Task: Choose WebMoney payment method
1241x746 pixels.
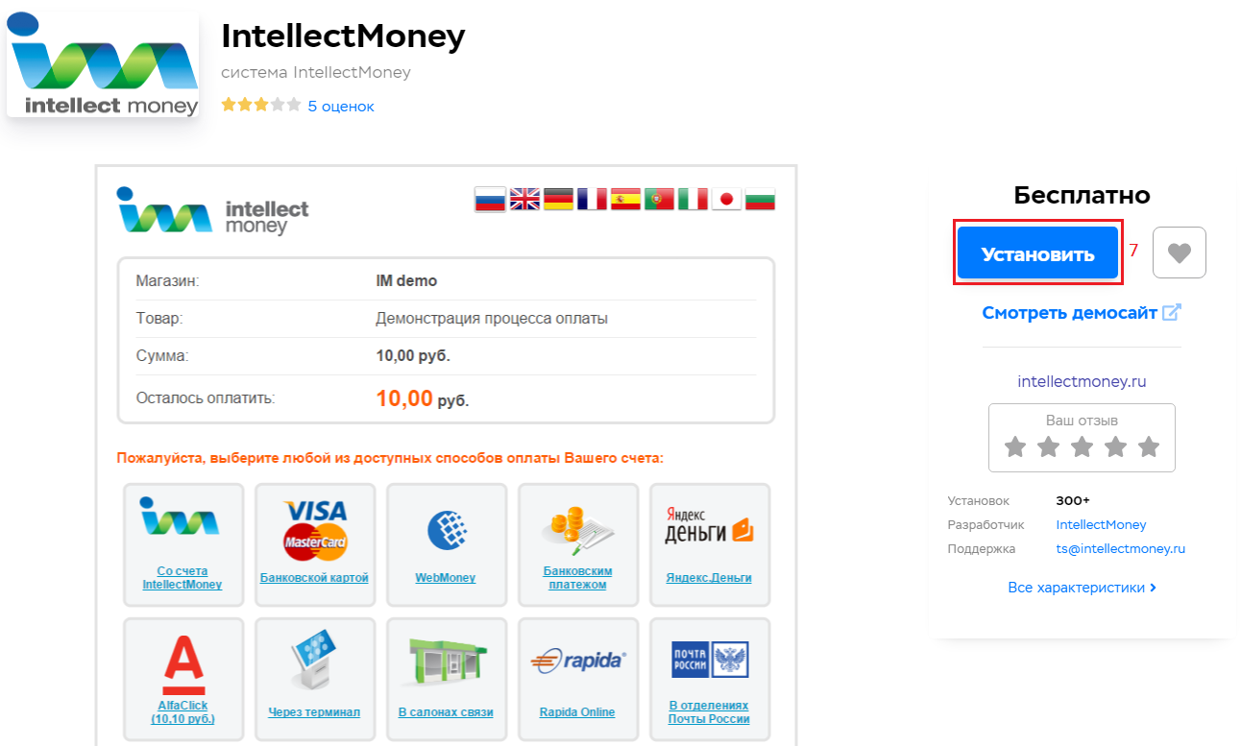Action: pos(446,531)
